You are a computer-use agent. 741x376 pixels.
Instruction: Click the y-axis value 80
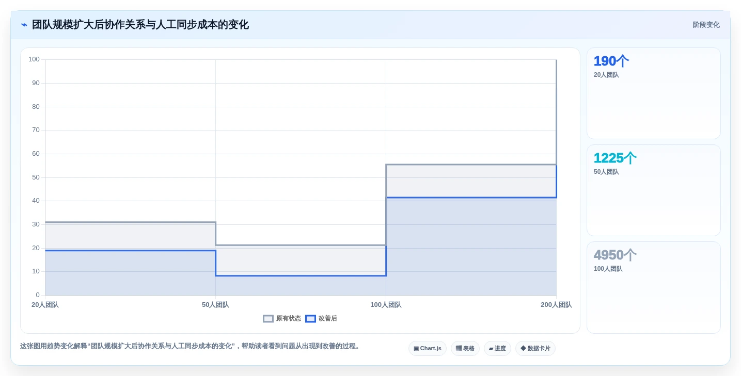click(x=36, y=107)
